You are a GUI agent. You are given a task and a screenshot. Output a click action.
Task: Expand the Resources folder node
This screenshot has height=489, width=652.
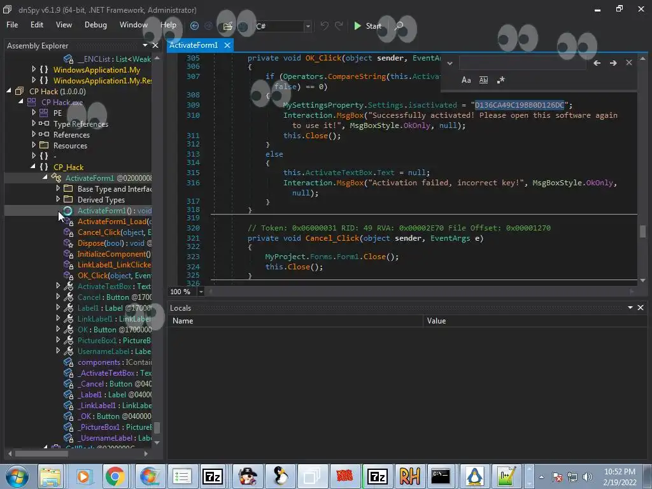click(34, 146)
